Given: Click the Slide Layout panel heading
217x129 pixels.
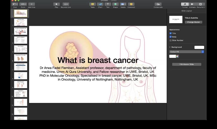Looking at the screenshot, I should click(x=187, y=11).
